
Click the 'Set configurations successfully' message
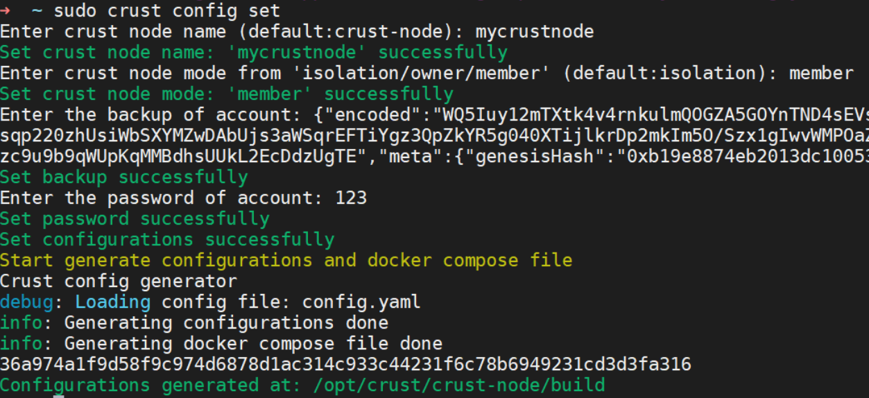[x=167, y=240]
